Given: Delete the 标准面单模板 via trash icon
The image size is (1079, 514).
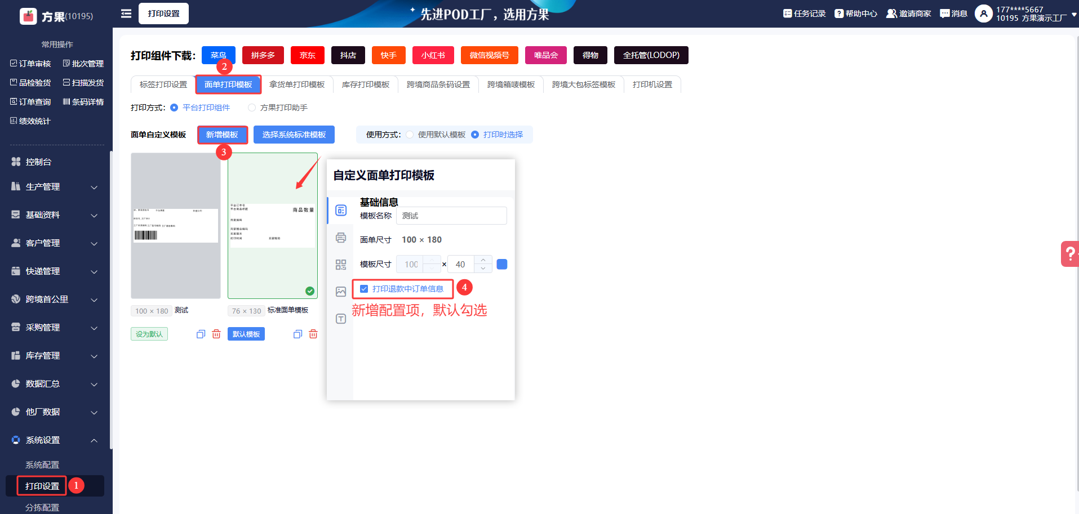Looking at the screenshot, I should click(313, 334).
